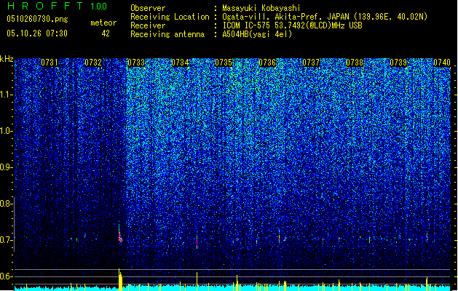458x291 pixels.
Task: Click the 0731 time marker
Action: coord(49,63)
